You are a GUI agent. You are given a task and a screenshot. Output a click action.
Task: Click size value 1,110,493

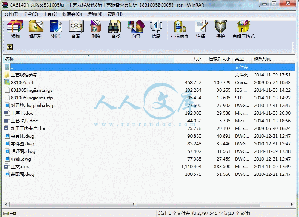point(191,166)
